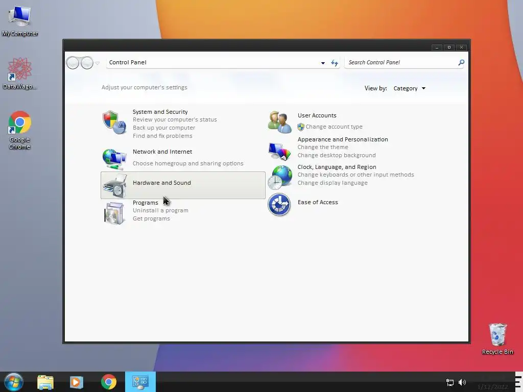
Task: Open the Network and Internet category link
Action: [162, 152]
